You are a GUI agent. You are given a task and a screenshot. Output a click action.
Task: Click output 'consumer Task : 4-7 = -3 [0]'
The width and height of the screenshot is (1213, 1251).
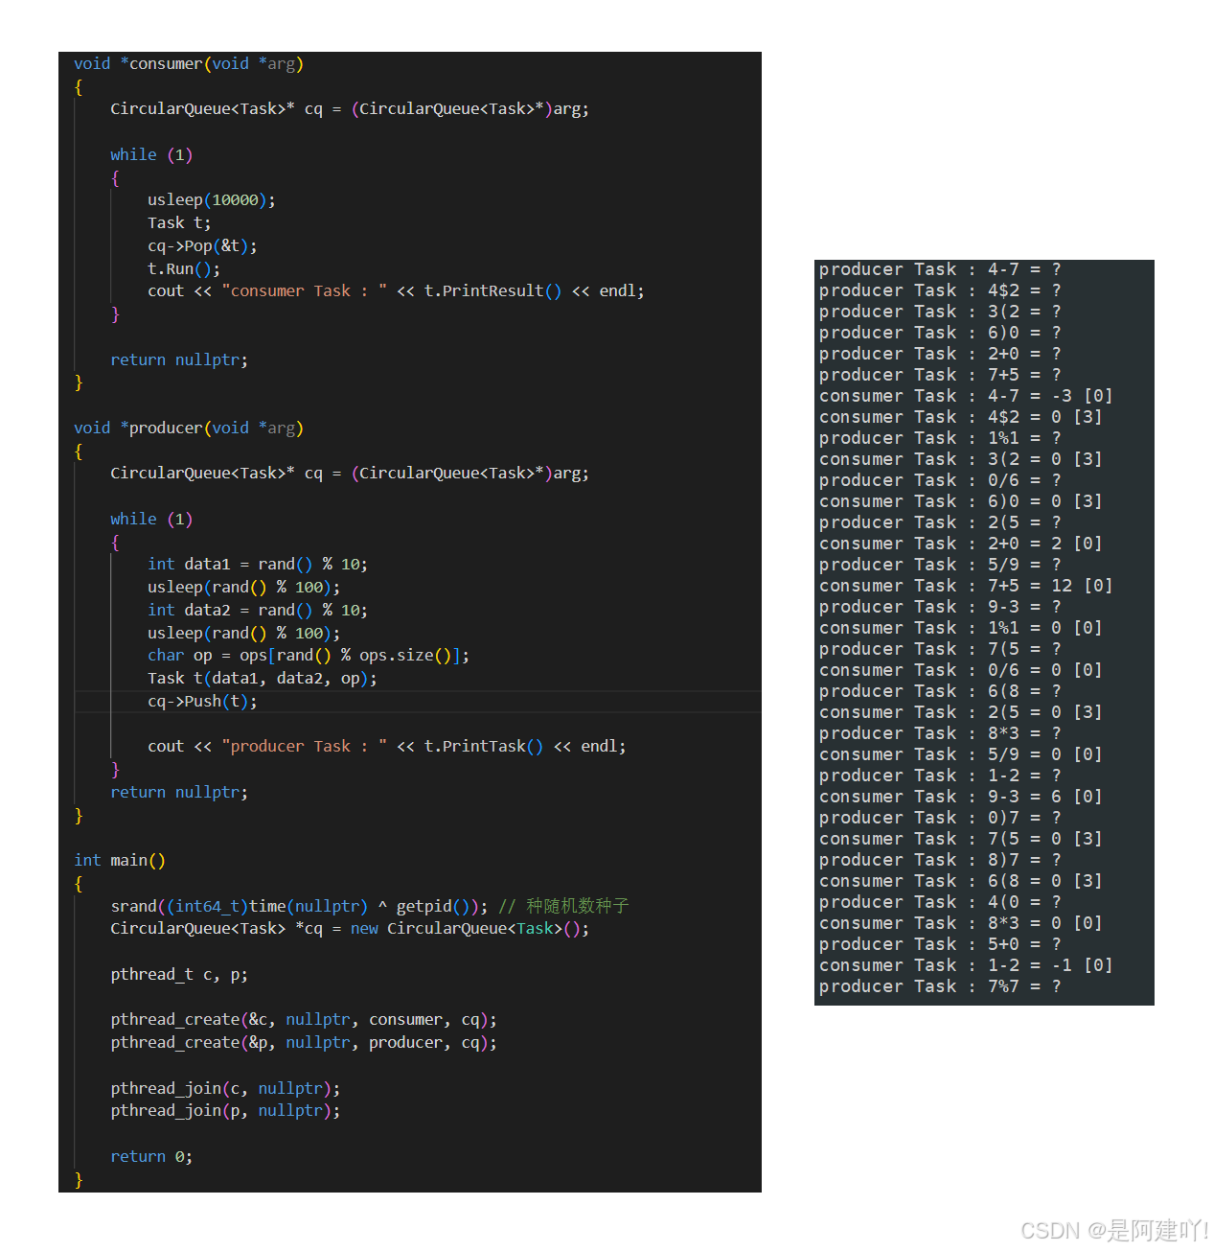coord(966,396)
